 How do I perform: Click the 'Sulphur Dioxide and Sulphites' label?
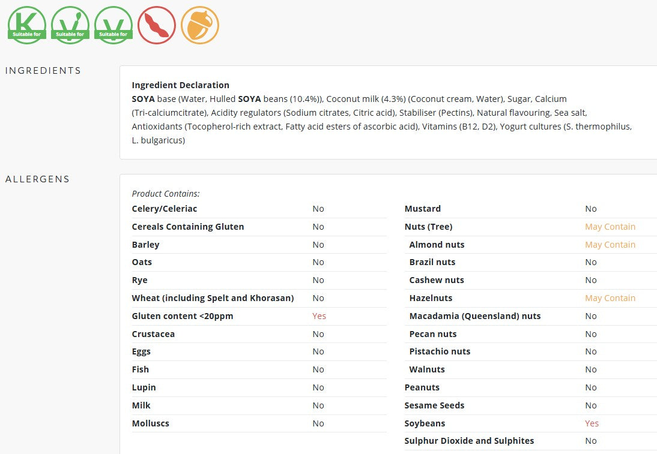(469, 441)
